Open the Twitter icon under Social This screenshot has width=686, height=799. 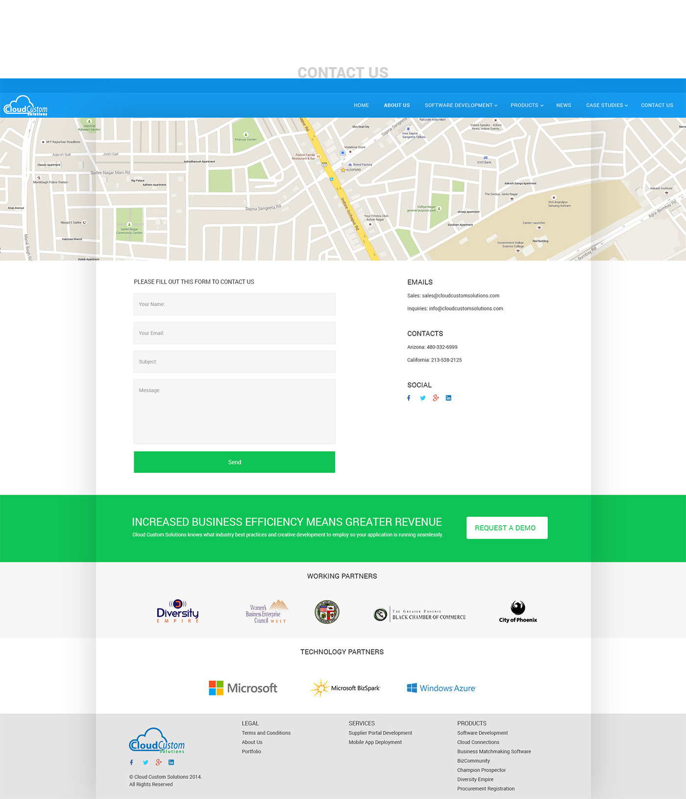point(423,398)
